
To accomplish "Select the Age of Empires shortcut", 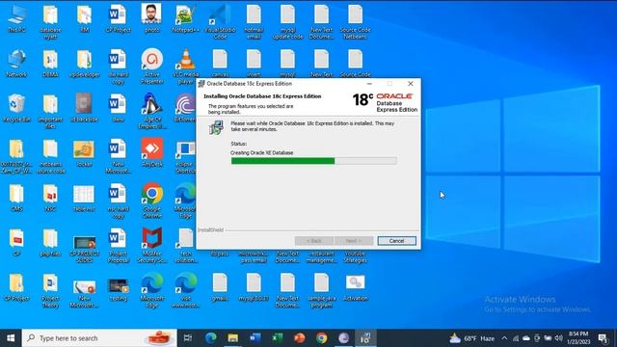I will click(x=152, y=112).
